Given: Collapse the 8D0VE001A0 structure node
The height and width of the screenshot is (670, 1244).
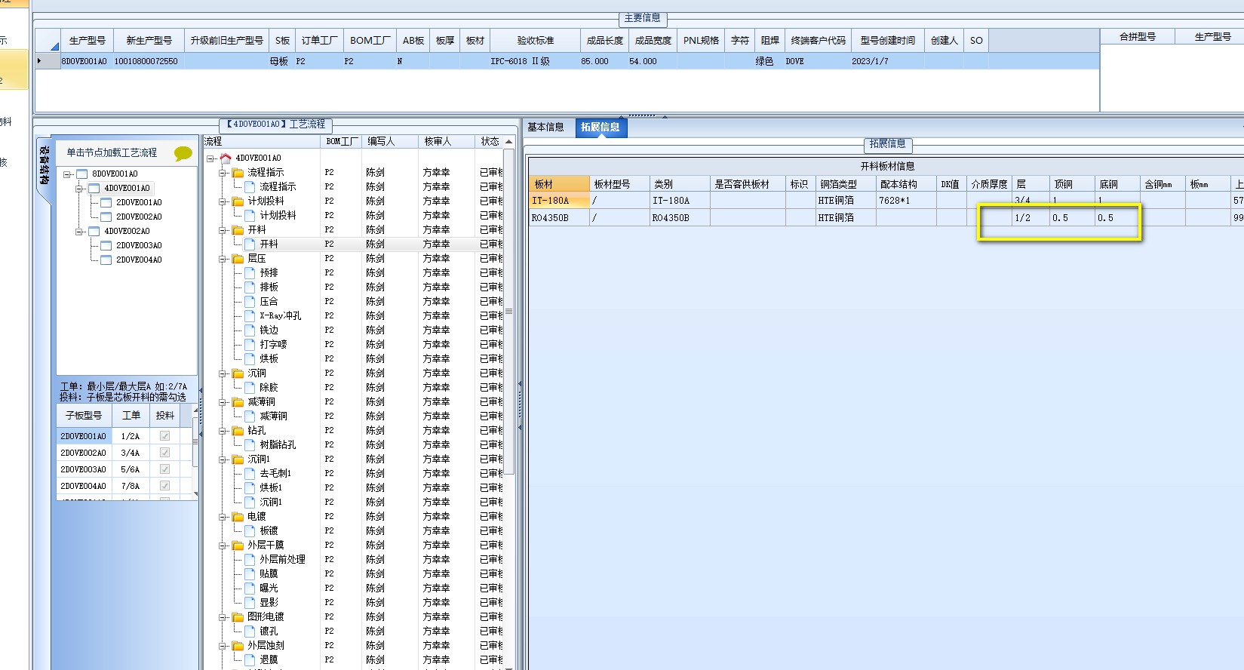Looking at the screenshot, I should pyautogui.click(x=66, y=174).
